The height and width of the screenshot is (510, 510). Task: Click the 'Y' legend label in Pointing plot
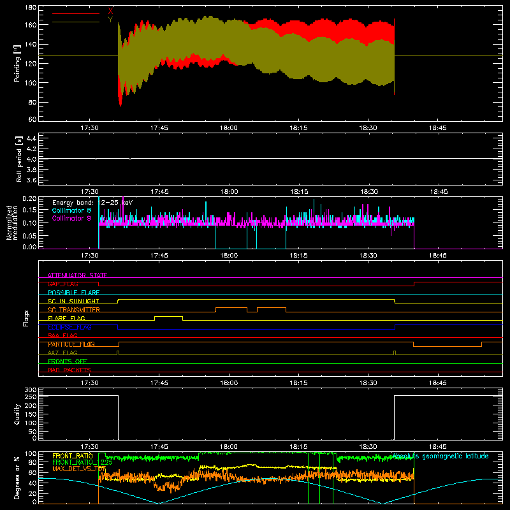pos(110,20)
